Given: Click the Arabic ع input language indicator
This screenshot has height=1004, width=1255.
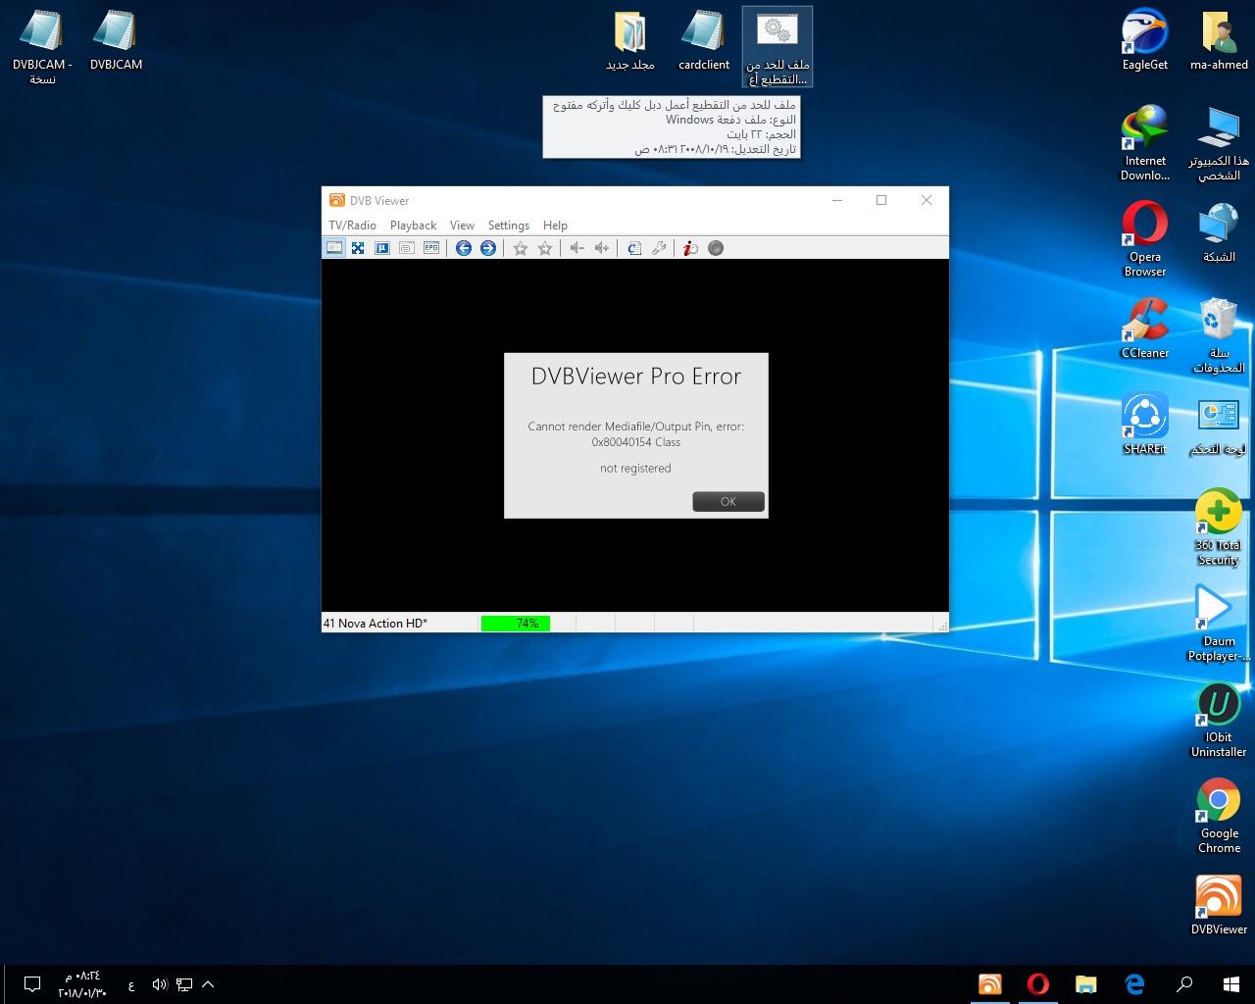Looking at the screenshot, I should pos(131,985).
